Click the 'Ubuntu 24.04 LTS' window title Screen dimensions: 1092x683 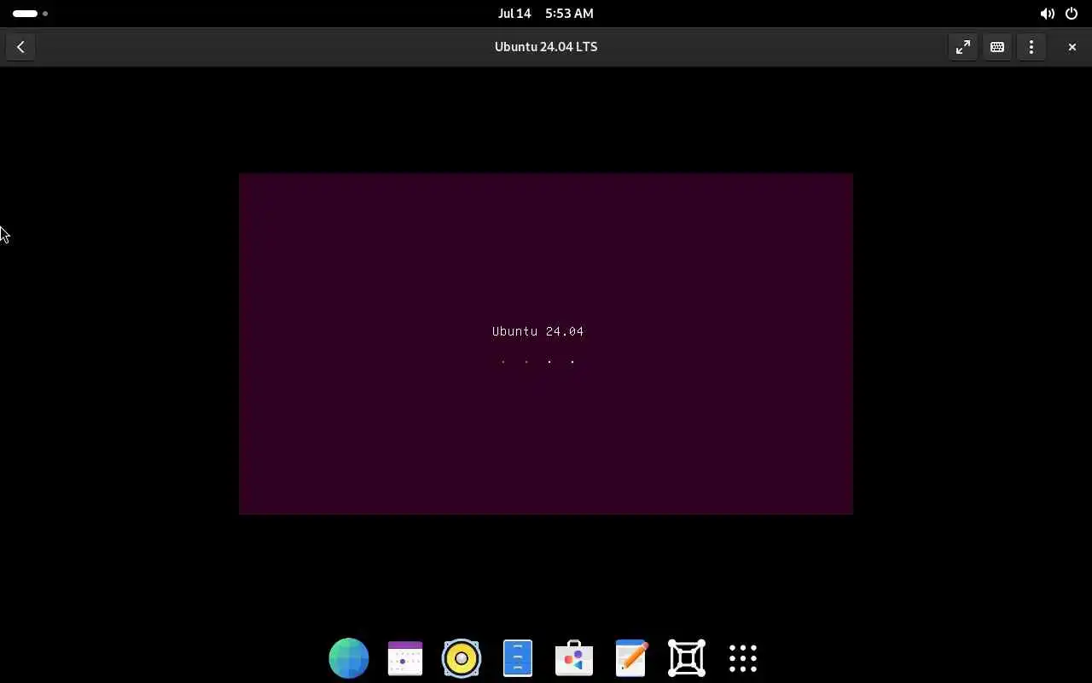click(x=546, y=47)
